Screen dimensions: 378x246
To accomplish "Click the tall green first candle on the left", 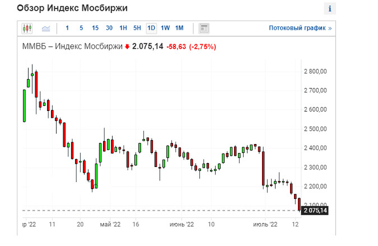I will click(x=24, y=106).
